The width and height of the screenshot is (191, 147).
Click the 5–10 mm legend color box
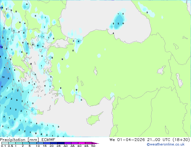click(33, 143)
